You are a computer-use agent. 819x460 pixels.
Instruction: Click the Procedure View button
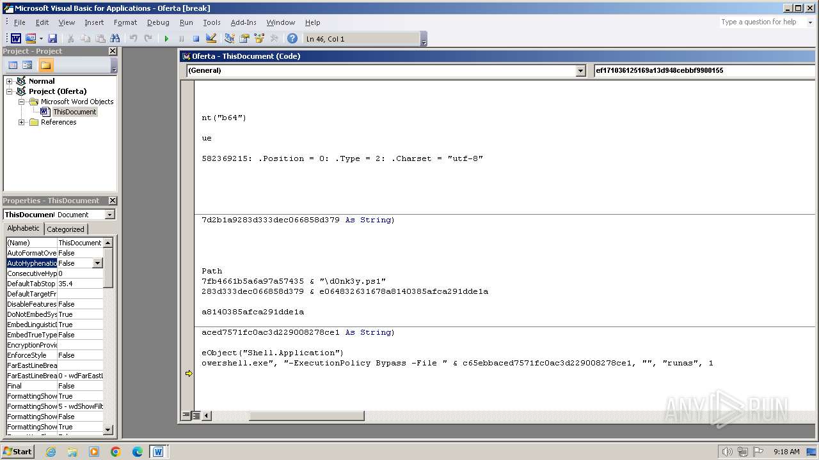click(186, 416)
